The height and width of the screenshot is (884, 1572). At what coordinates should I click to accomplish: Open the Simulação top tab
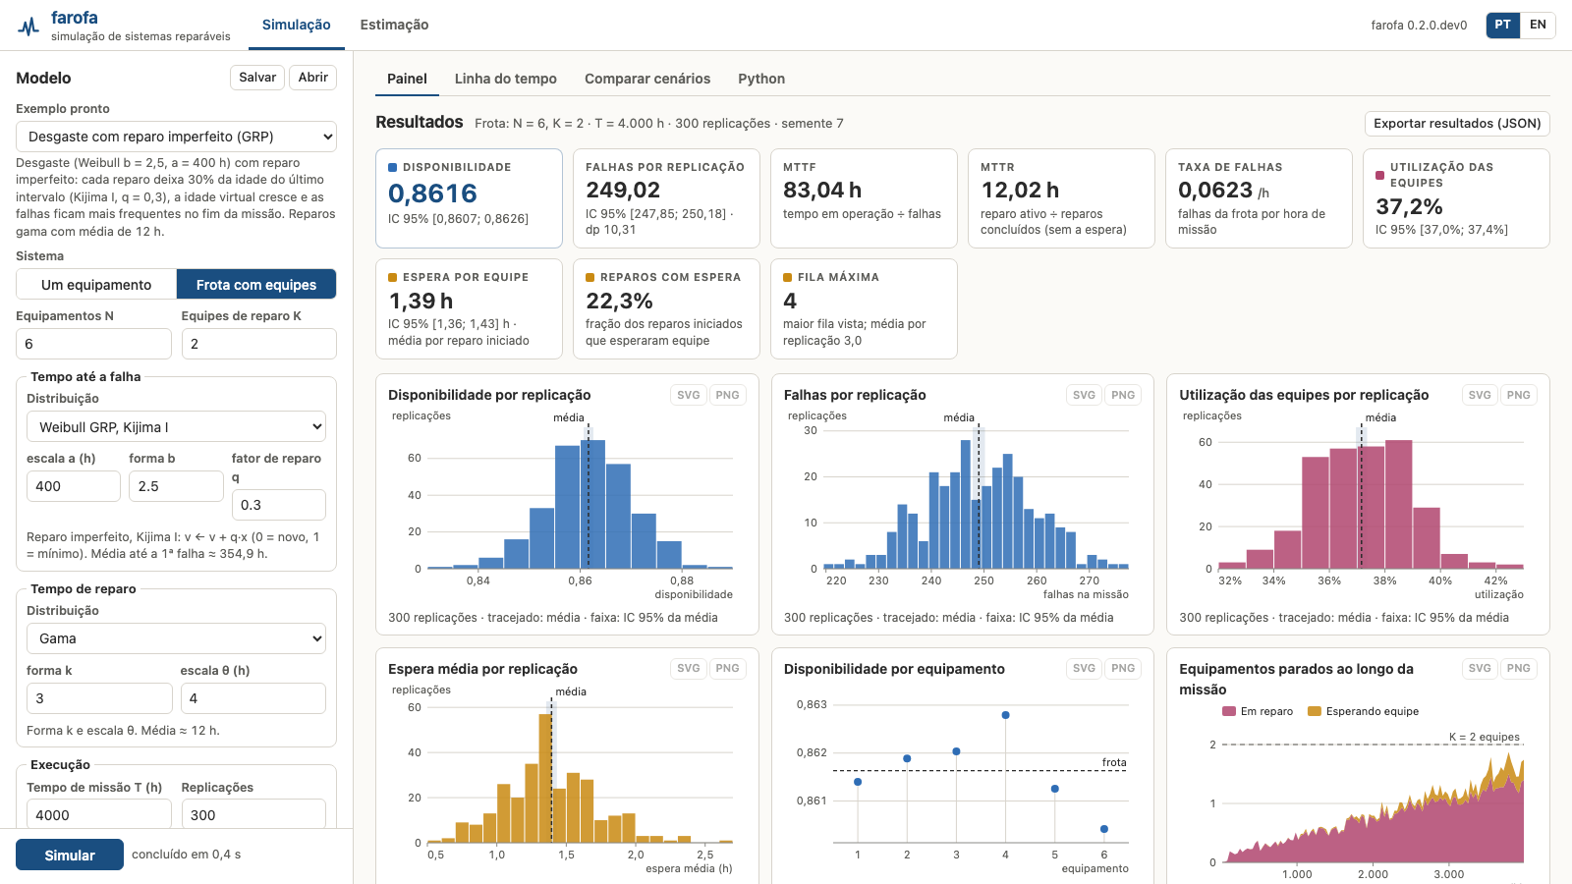pyautogui.click(x=297, y=25)
